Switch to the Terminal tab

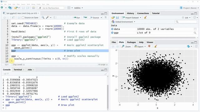(x=18, y=70)
